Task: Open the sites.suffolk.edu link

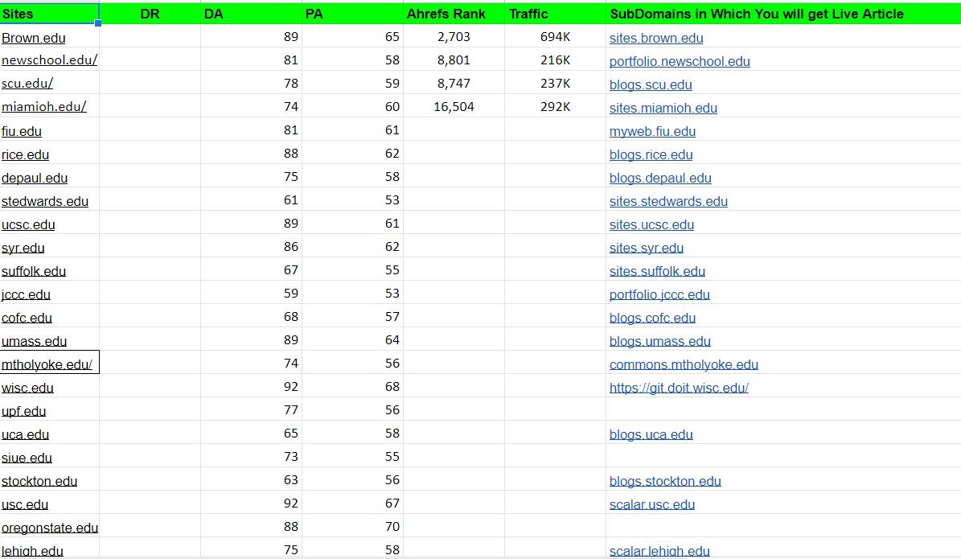Action: 657,271
